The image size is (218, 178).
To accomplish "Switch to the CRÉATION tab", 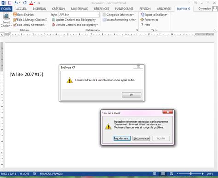I will (58, 9).
